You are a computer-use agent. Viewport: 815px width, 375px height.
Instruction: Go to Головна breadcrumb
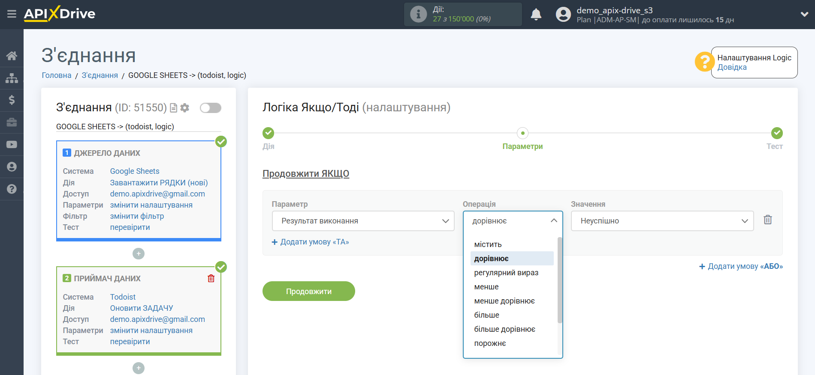coord(56,75)
